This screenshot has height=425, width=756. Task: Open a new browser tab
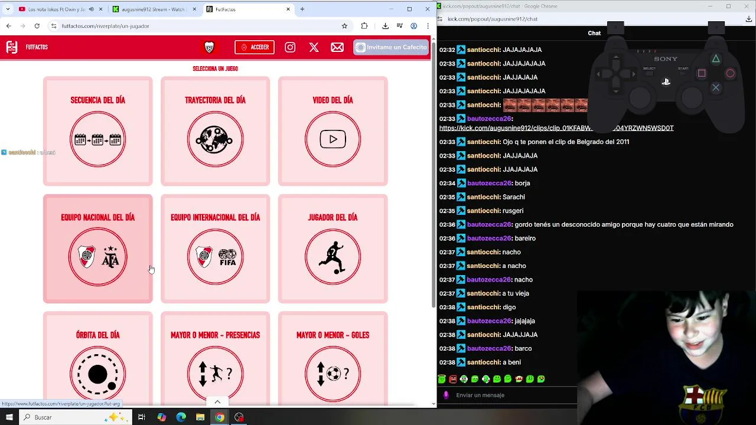coord(302,9)
